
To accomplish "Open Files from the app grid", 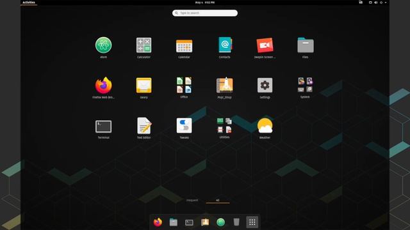I will 305,45.
